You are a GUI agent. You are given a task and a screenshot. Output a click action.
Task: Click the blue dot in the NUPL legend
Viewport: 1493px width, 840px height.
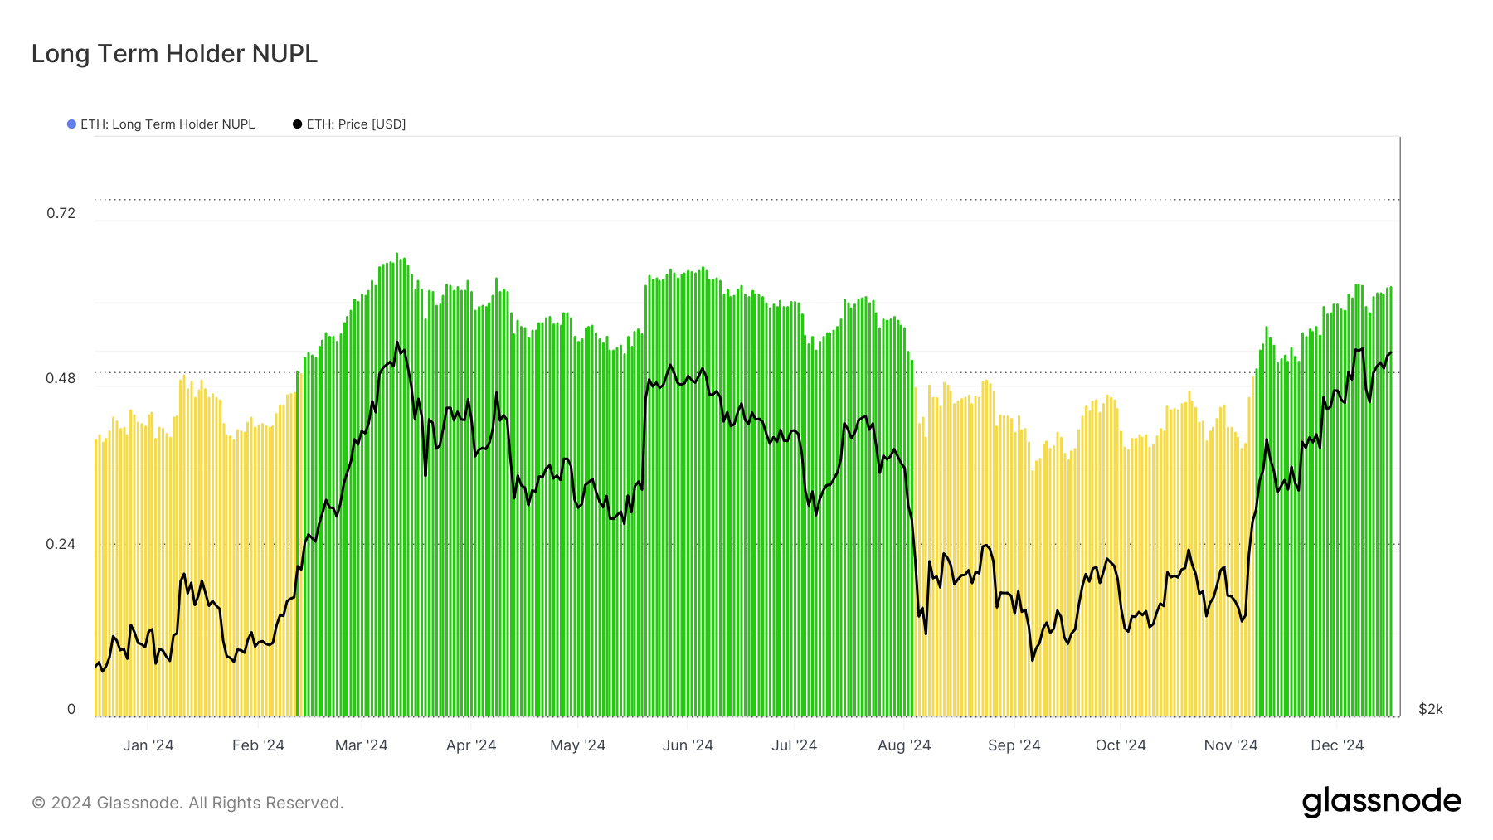[70, 124]
